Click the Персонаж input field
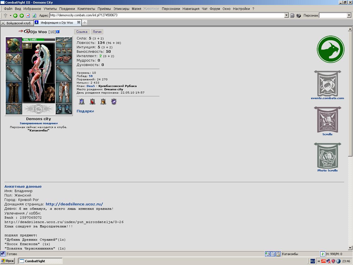 tap(333, 15)
